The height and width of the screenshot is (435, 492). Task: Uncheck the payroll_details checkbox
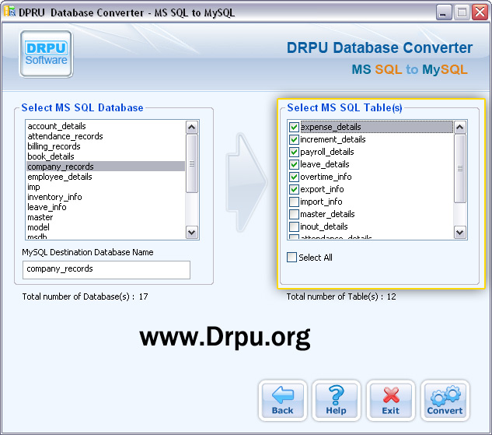pos(294,152)
